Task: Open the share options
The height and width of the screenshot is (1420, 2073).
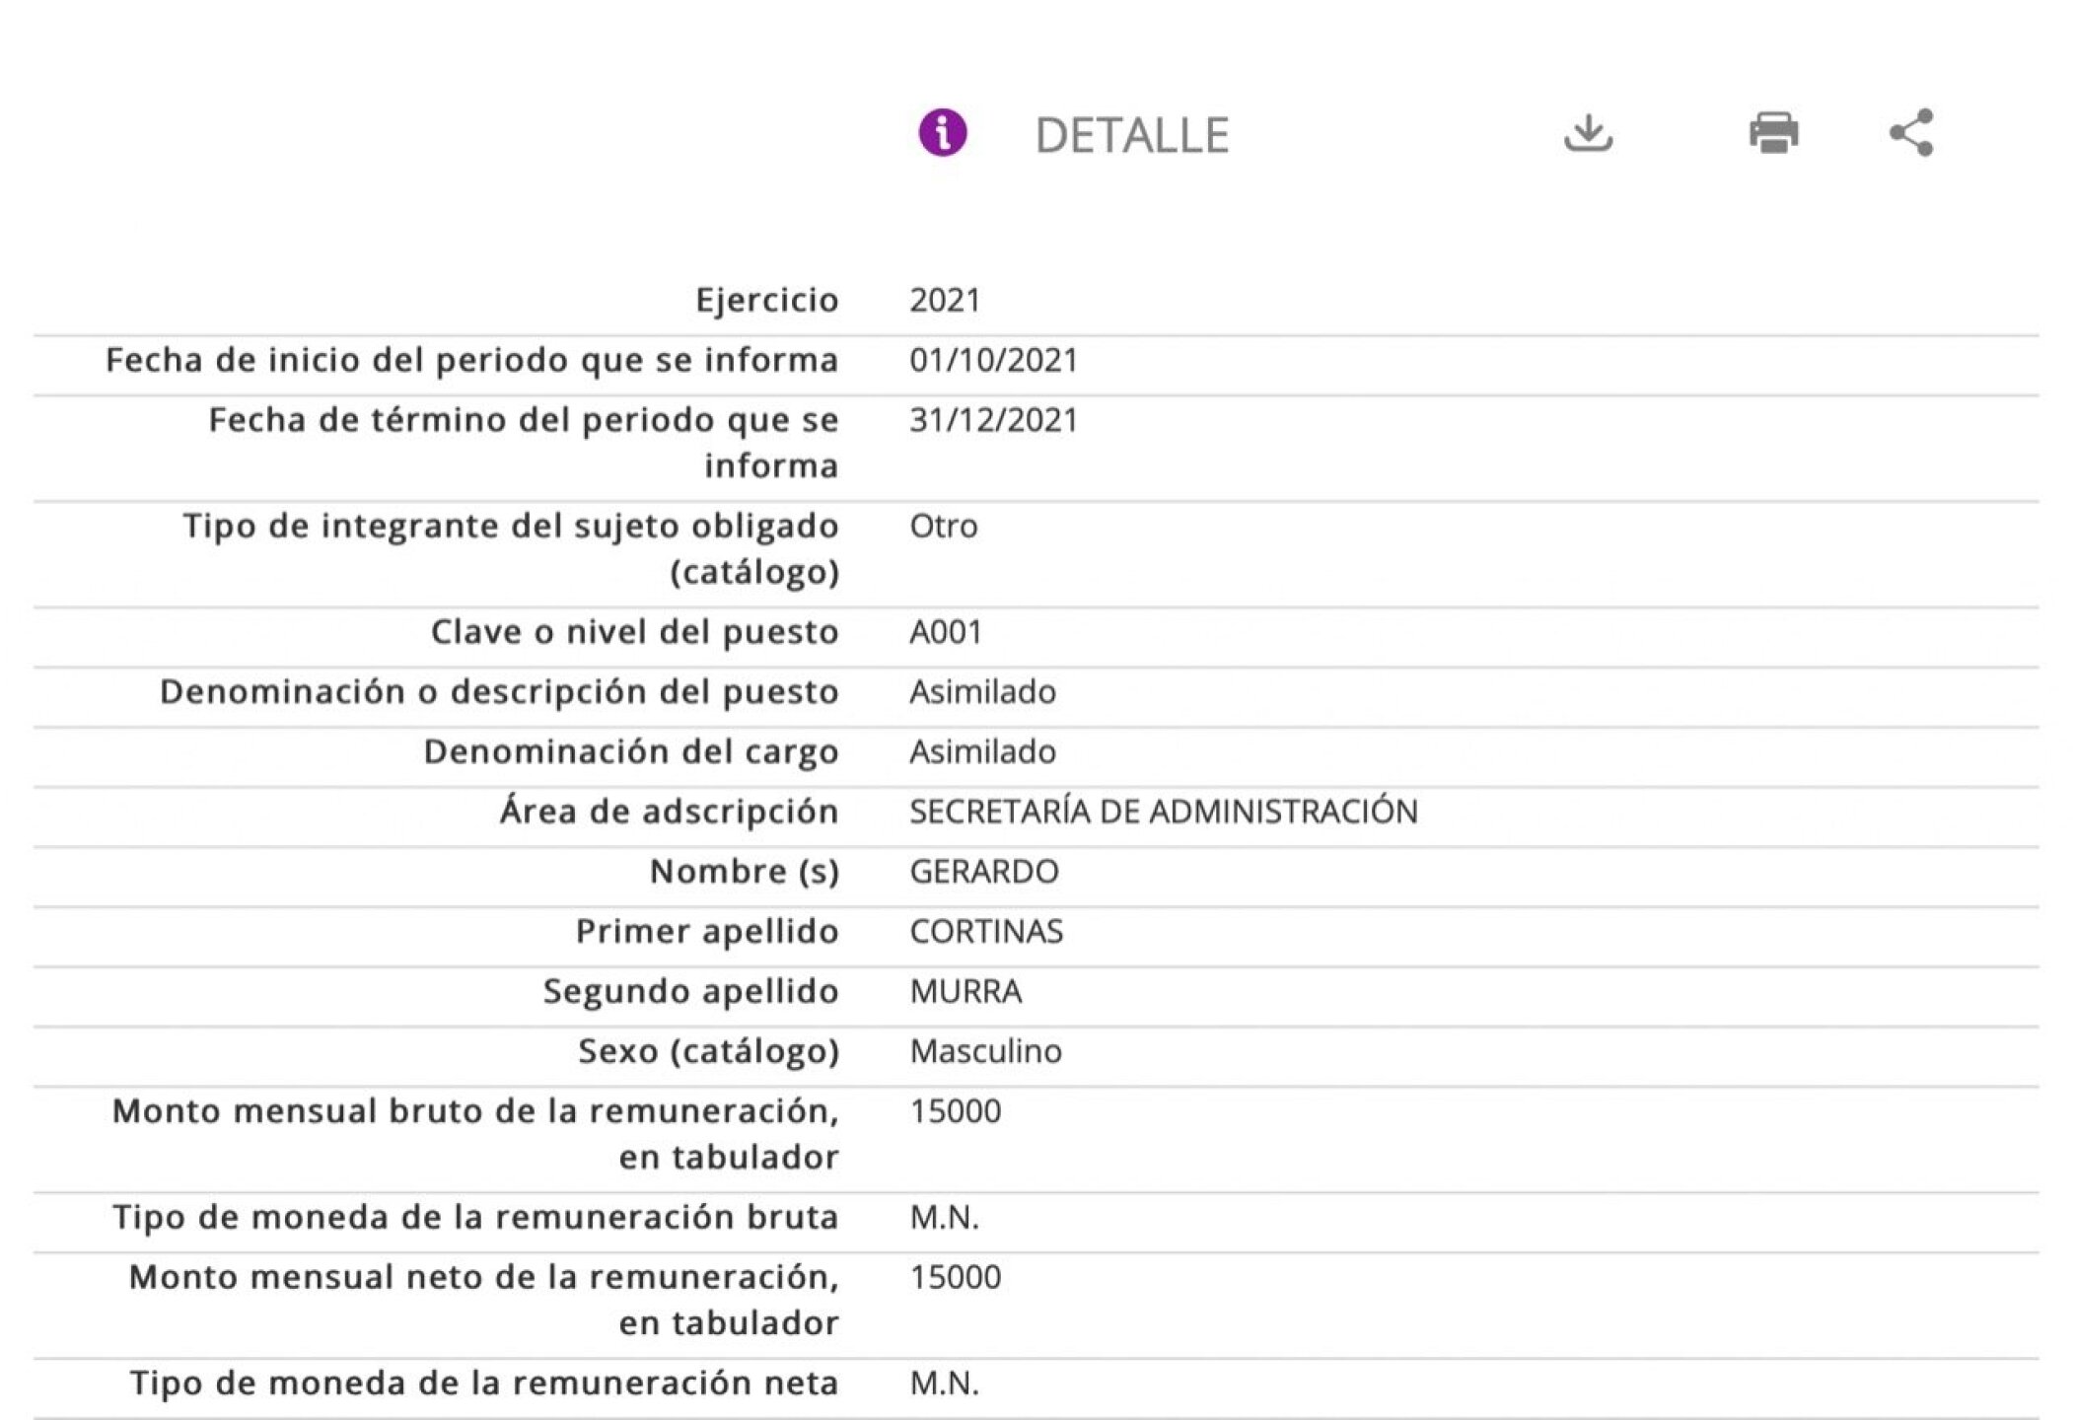Action: (x=1911, y=133)
